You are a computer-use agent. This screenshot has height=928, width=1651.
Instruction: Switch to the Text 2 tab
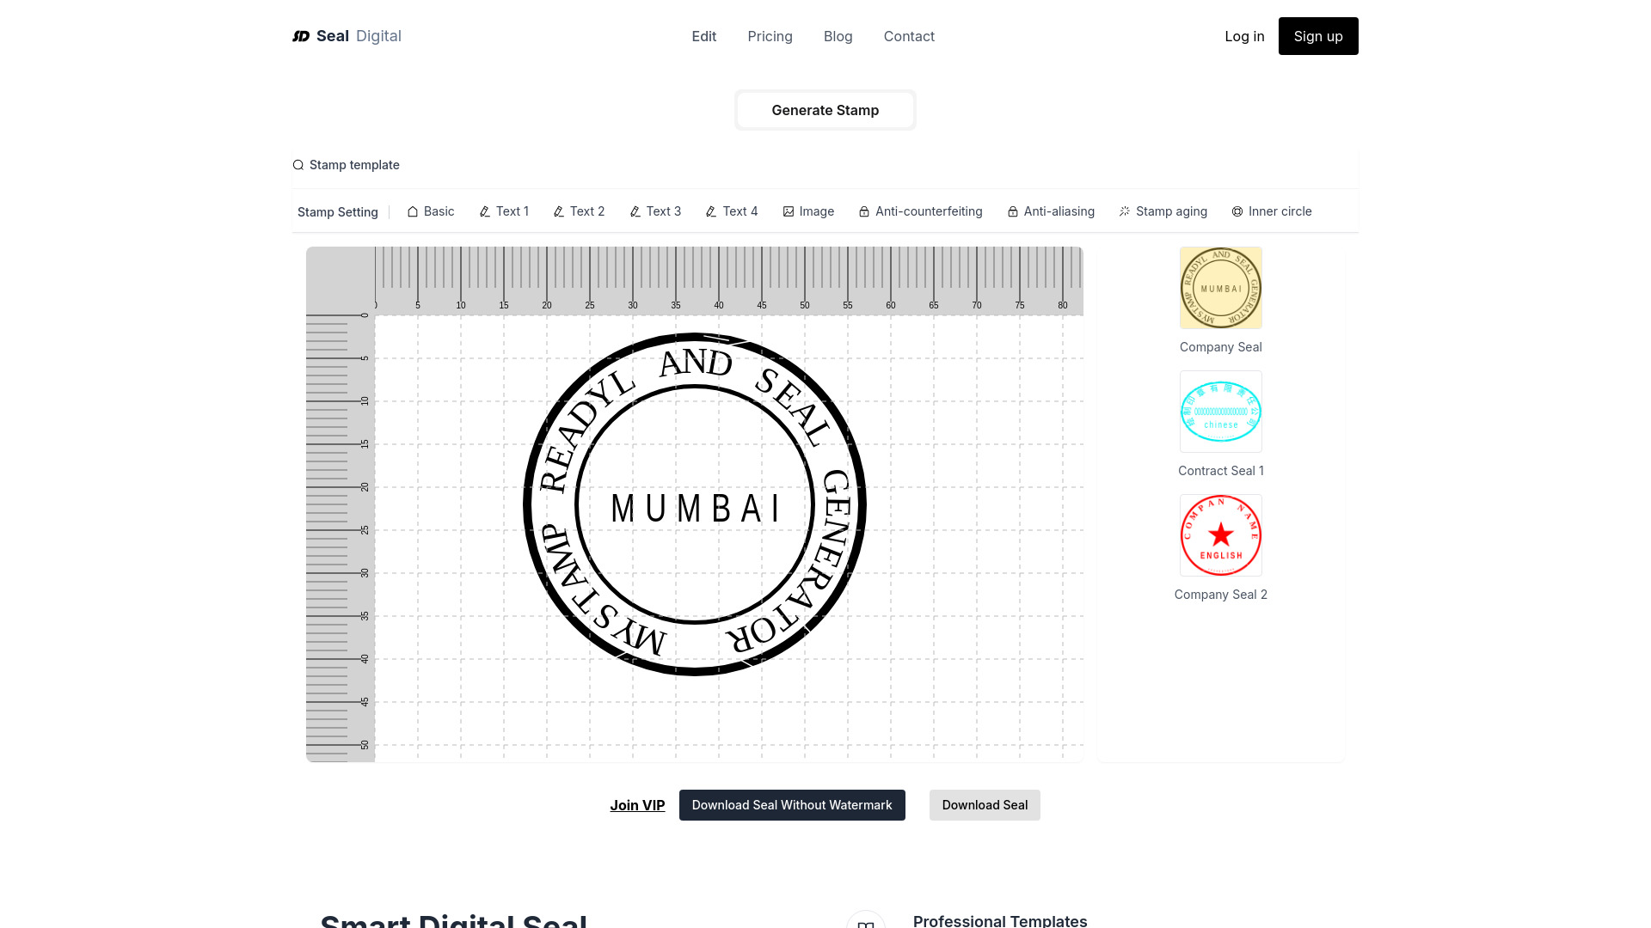(579, 211)
